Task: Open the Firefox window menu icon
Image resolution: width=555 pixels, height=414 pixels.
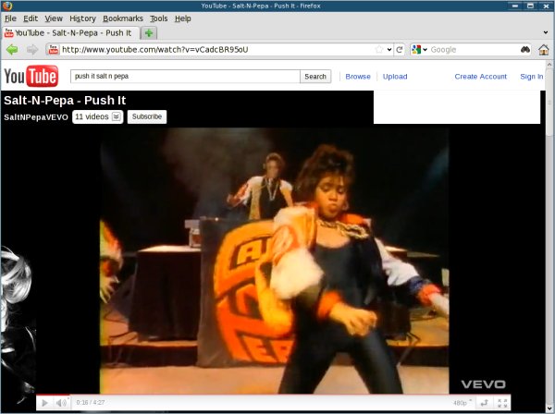Action: [7, 6]
